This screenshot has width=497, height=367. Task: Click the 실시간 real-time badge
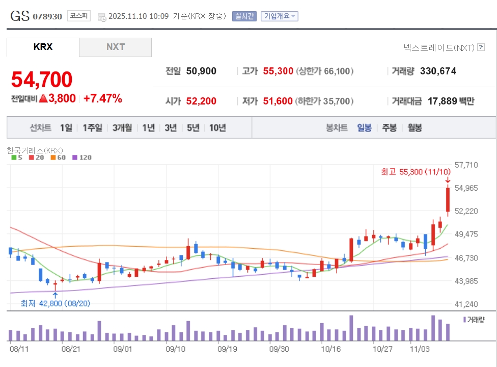tap(244, 16)
